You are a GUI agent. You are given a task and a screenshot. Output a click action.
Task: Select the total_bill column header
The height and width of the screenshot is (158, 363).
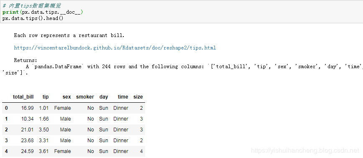click(x=23, y=97)
